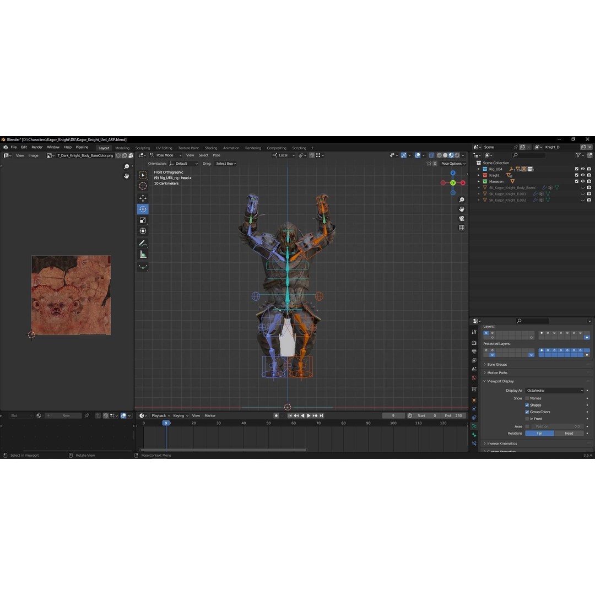
Task: Expand the Inverse Kinematics panel
Action: pyautogui.click(x=502, y=443)
